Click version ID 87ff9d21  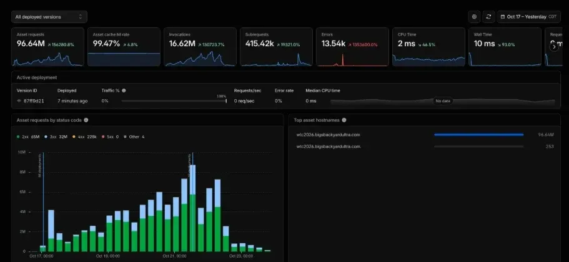point(34,101)
